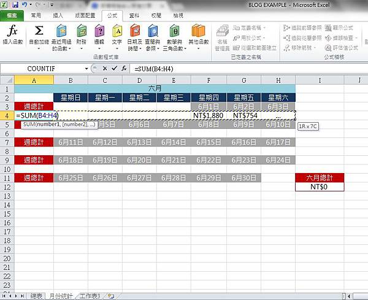Click the 六月 title cell in row 1

pos(155,89)
